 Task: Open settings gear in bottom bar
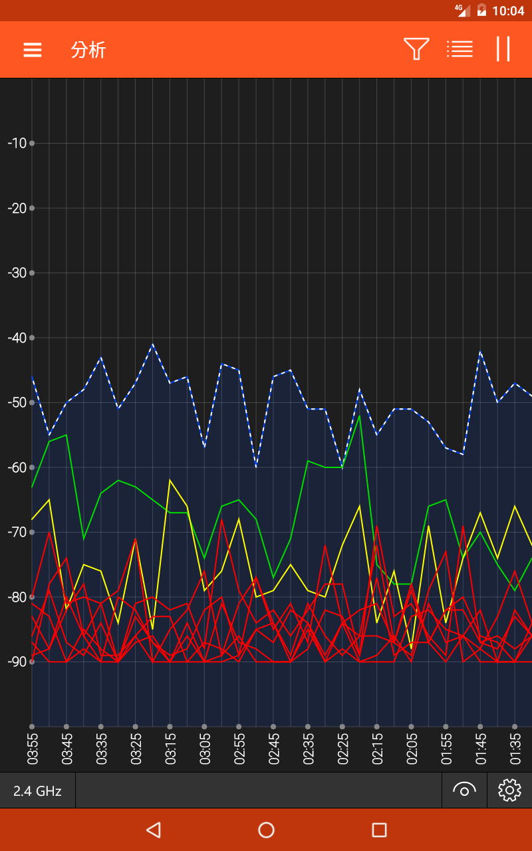[509, 790]
